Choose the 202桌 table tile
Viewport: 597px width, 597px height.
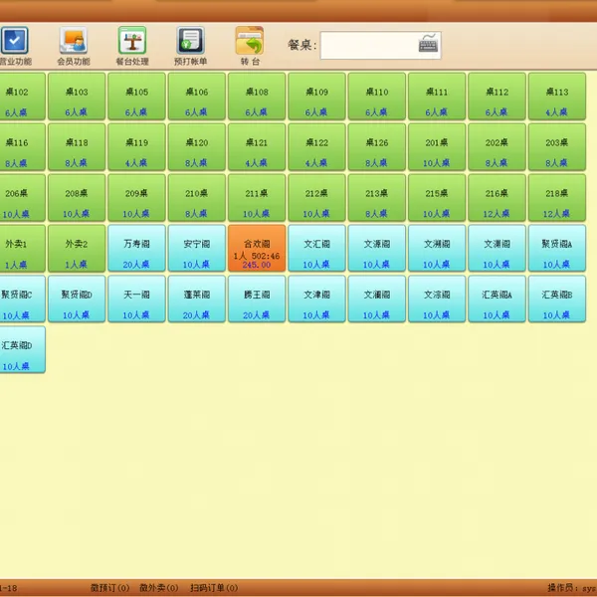(497, 147)
